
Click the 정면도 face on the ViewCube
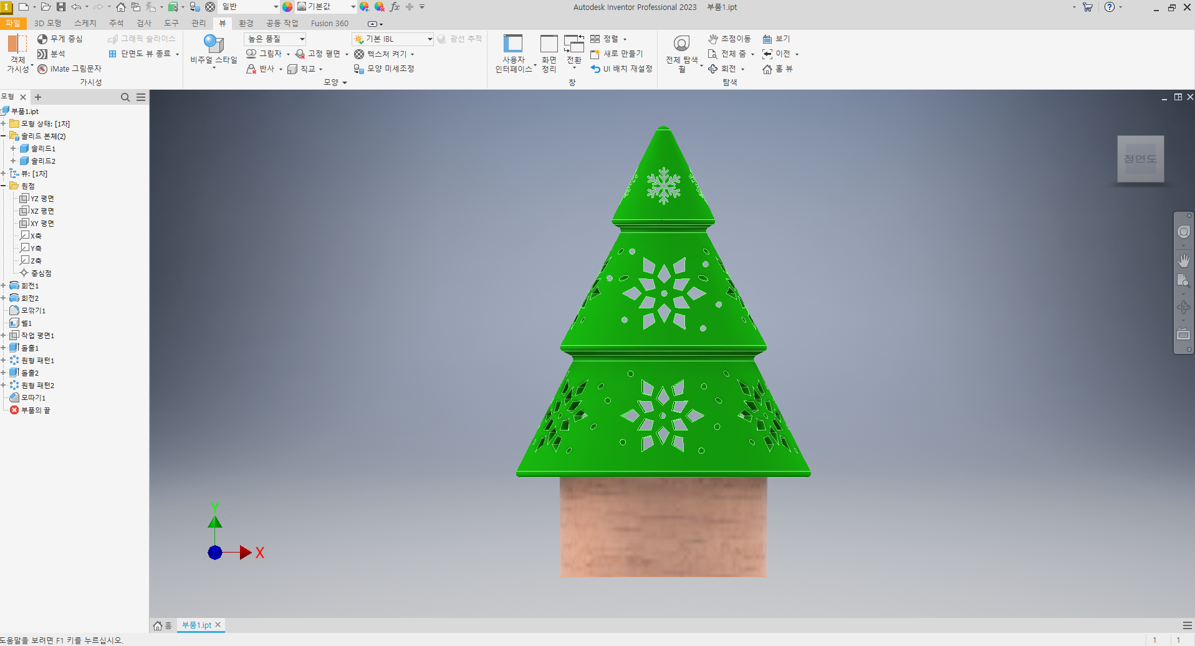(1140, 159)
